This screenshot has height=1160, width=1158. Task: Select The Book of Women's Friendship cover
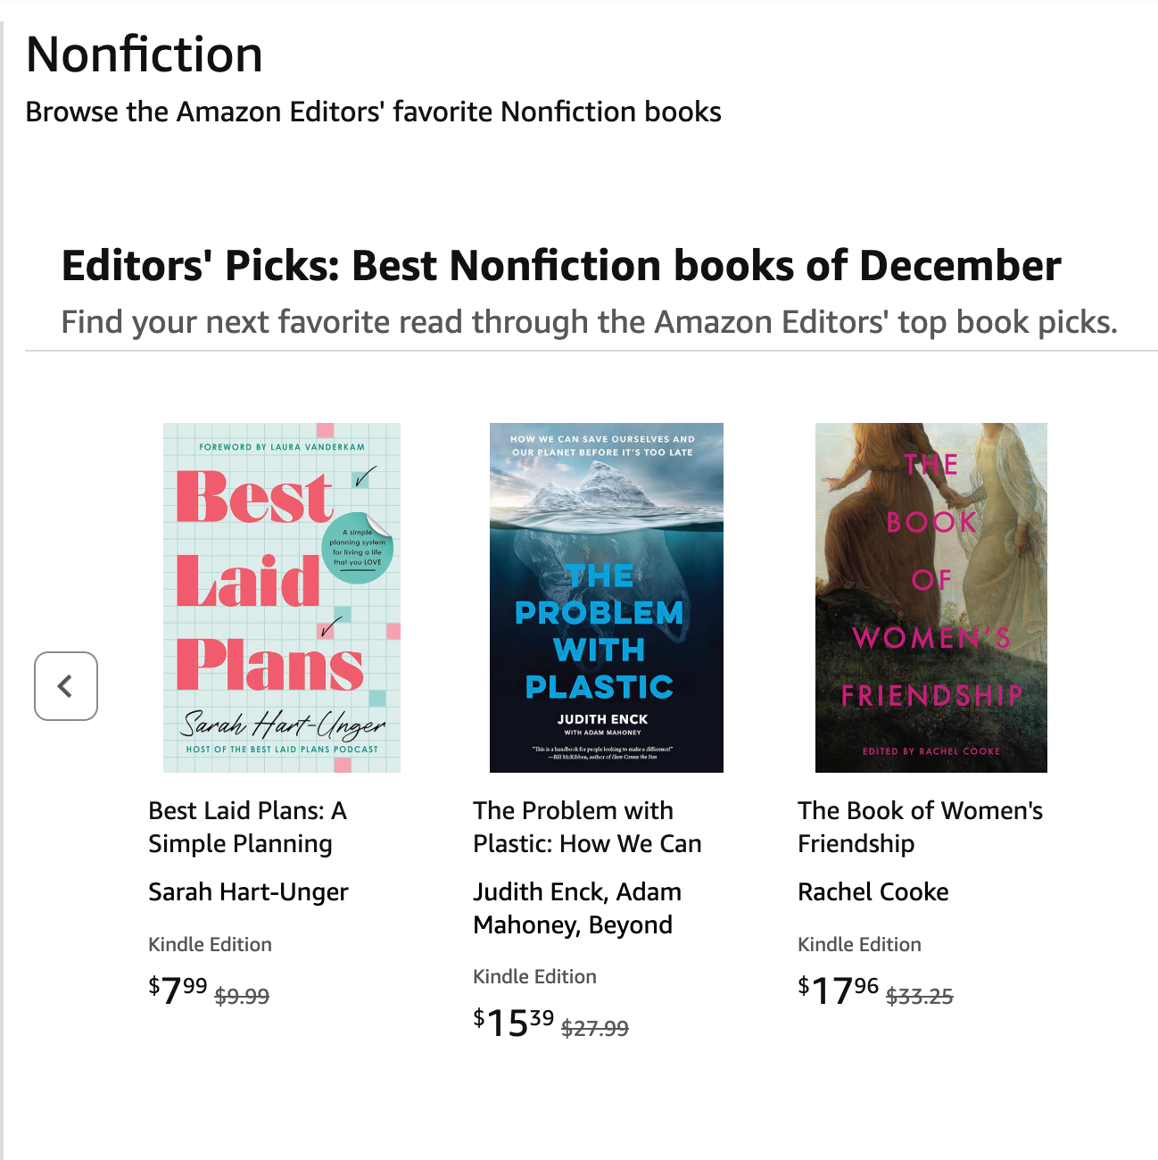coord(931,597)
